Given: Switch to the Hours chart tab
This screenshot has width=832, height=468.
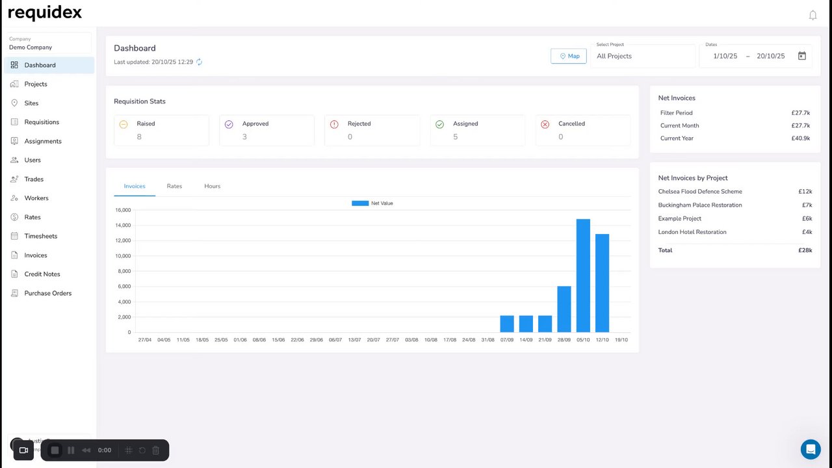Looking at the screenshot, I should point(213,186).
